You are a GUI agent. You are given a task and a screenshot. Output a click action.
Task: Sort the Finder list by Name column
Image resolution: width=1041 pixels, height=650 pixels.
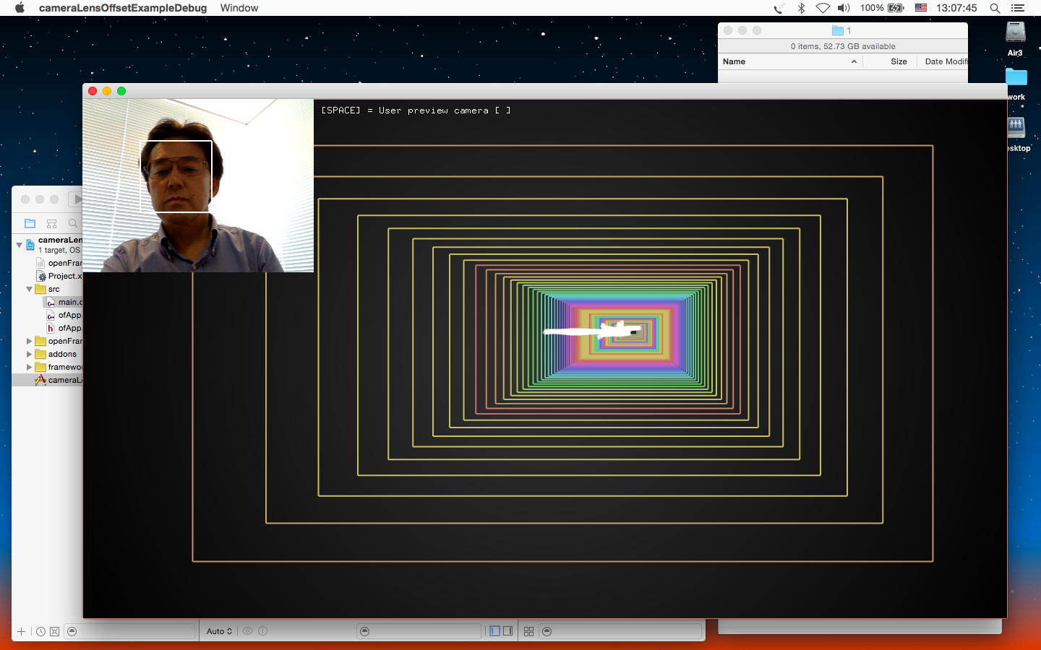pyautogui.click(x=734, y=61)
